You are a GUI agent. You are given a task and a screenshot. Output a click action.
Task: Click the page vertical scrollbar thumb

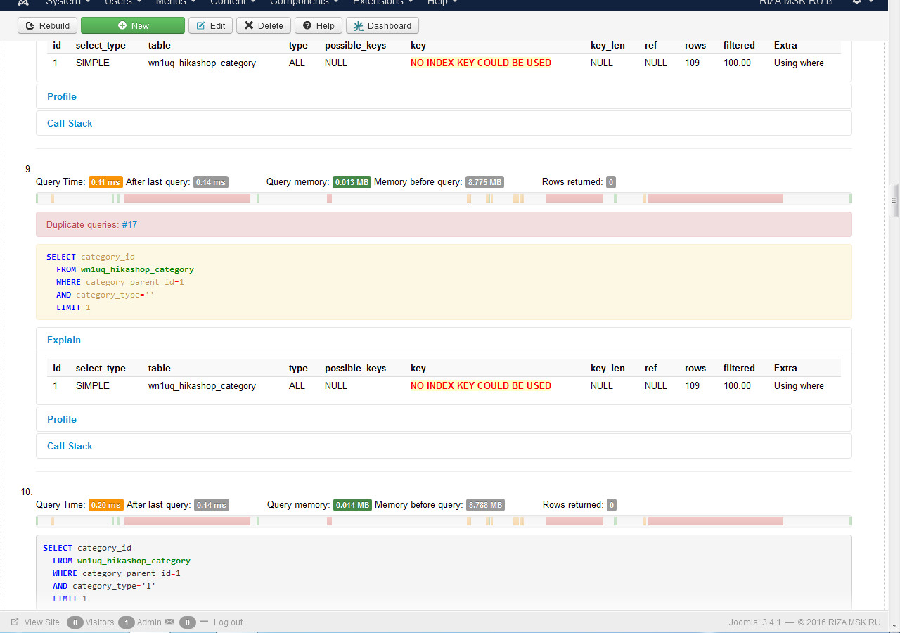coord(894,200)
